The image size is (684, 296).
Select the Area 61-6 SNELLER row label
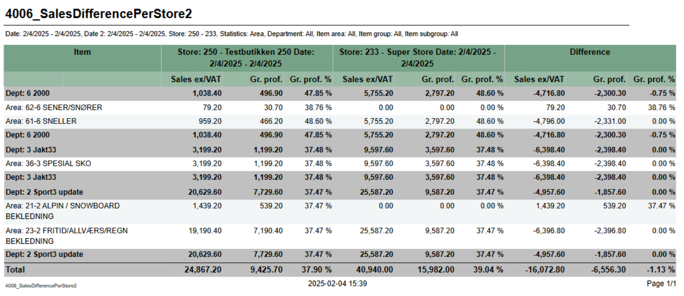point(41,121)
